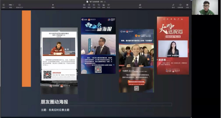
Task: Toggle the Document inspector panel
Action: (x=187, y=6)
